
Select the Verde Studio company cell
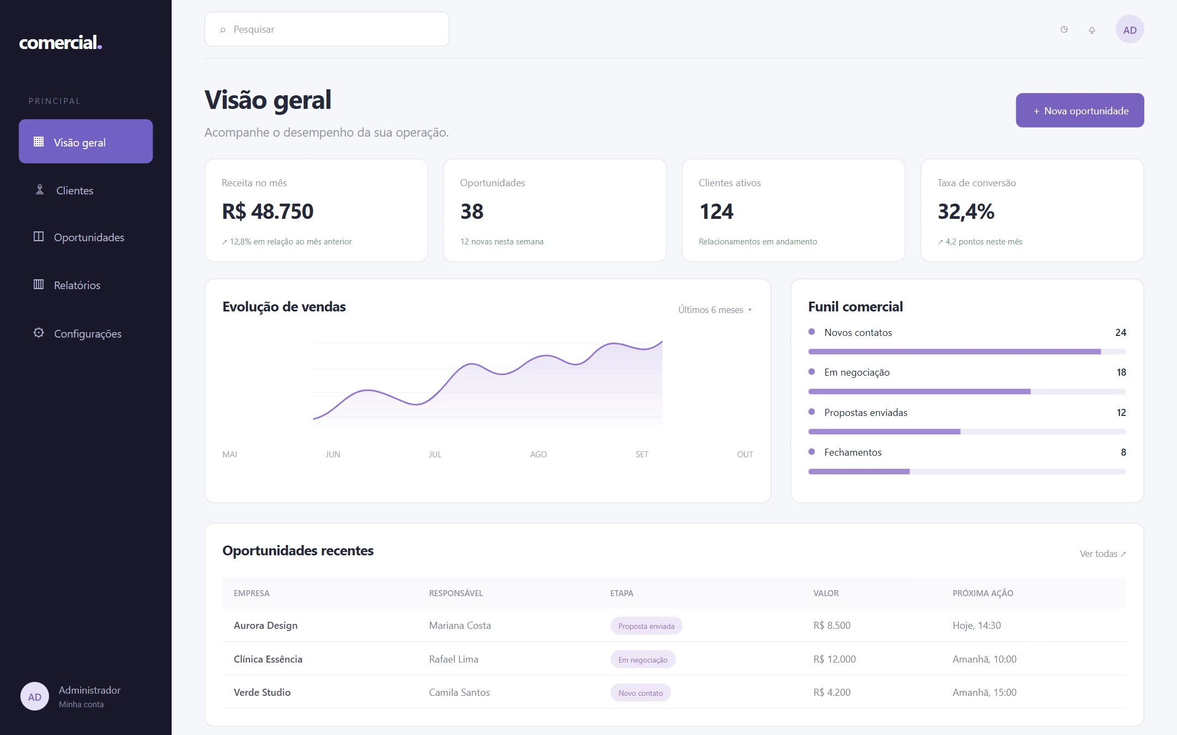pos(262,693)
